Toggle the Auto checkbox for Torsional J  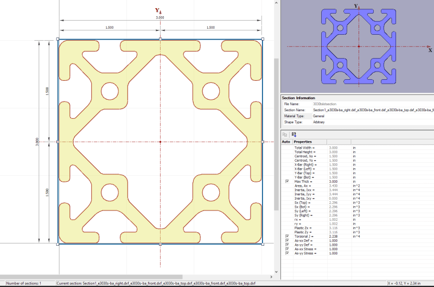[287, 237]
